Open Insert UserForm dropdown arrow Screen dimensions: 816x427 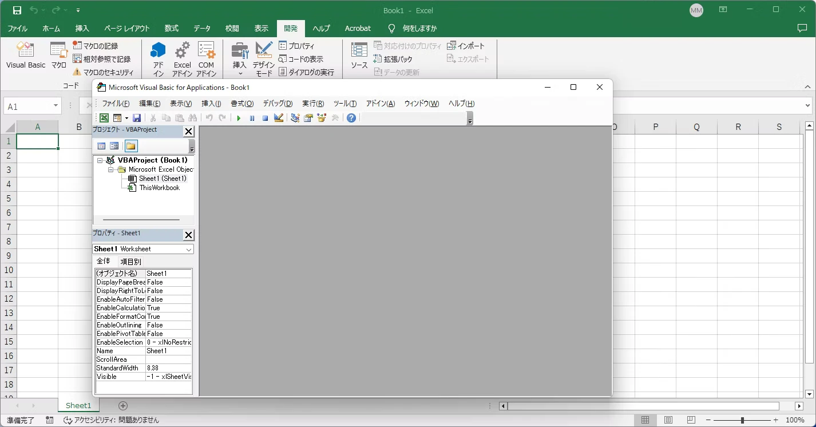[x=126, y=118]
